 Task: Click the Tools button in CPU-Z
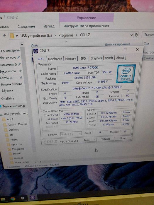click(x=87, y=140)
